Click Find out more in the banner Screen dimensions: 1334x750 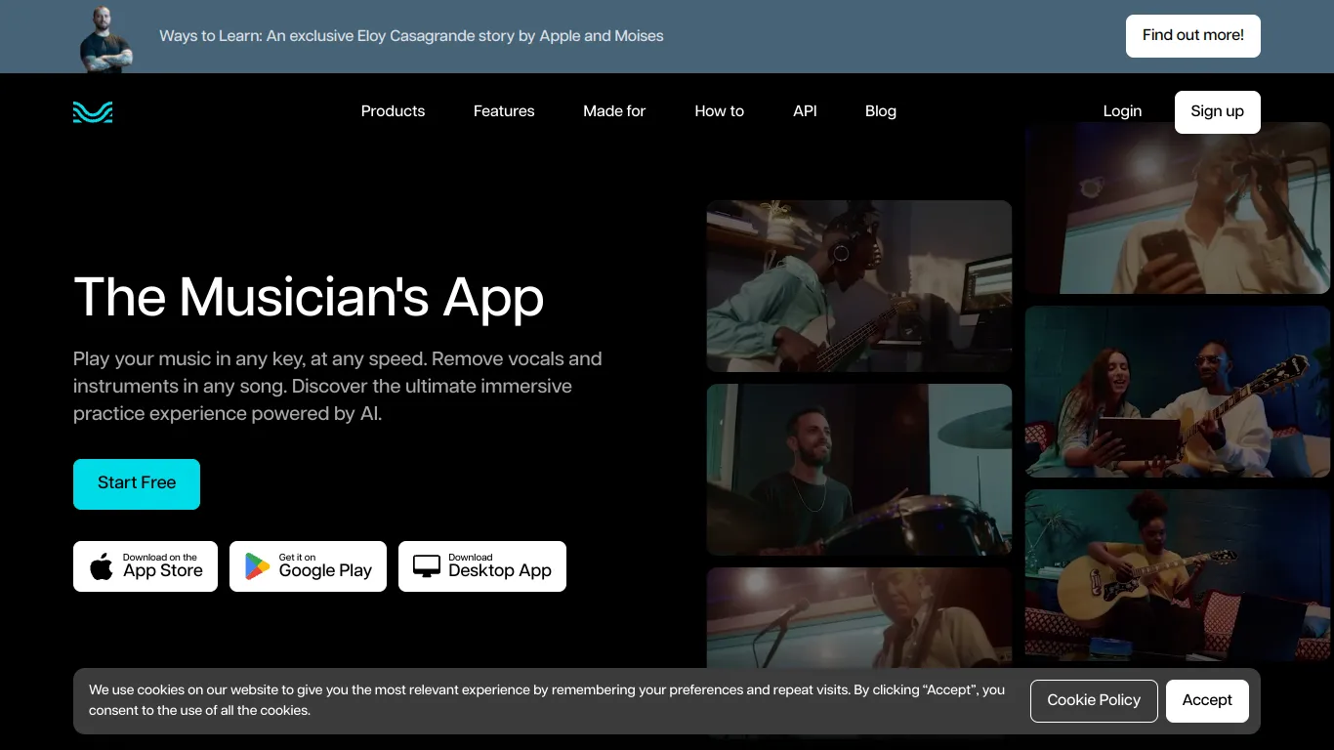pos(1192,35)
